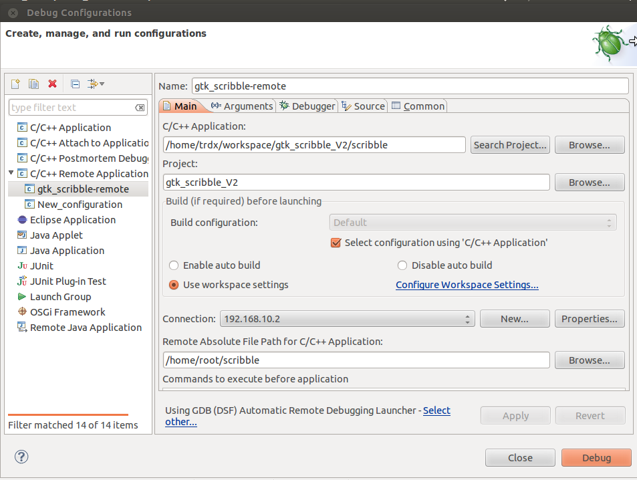
Task: Switch to the Arguments tab
Action: click(242, 106)
